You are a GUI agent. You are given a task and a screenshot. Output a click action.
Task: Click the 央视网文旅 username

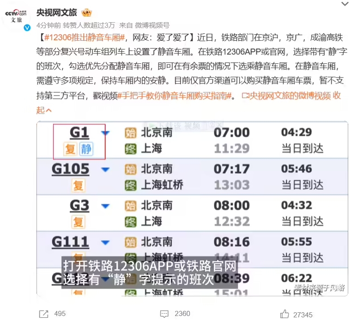coord(57,13)
